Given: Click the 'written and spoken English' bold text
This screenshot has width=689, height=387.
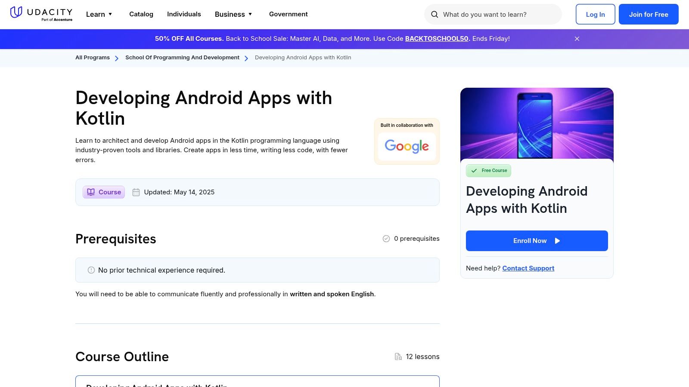Looking at the screenshot, I should (332, 294).
